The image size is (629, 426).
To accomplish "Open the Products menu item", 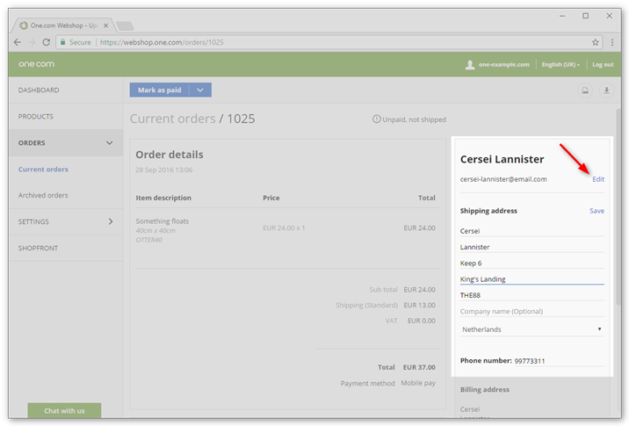I will 66,117.
